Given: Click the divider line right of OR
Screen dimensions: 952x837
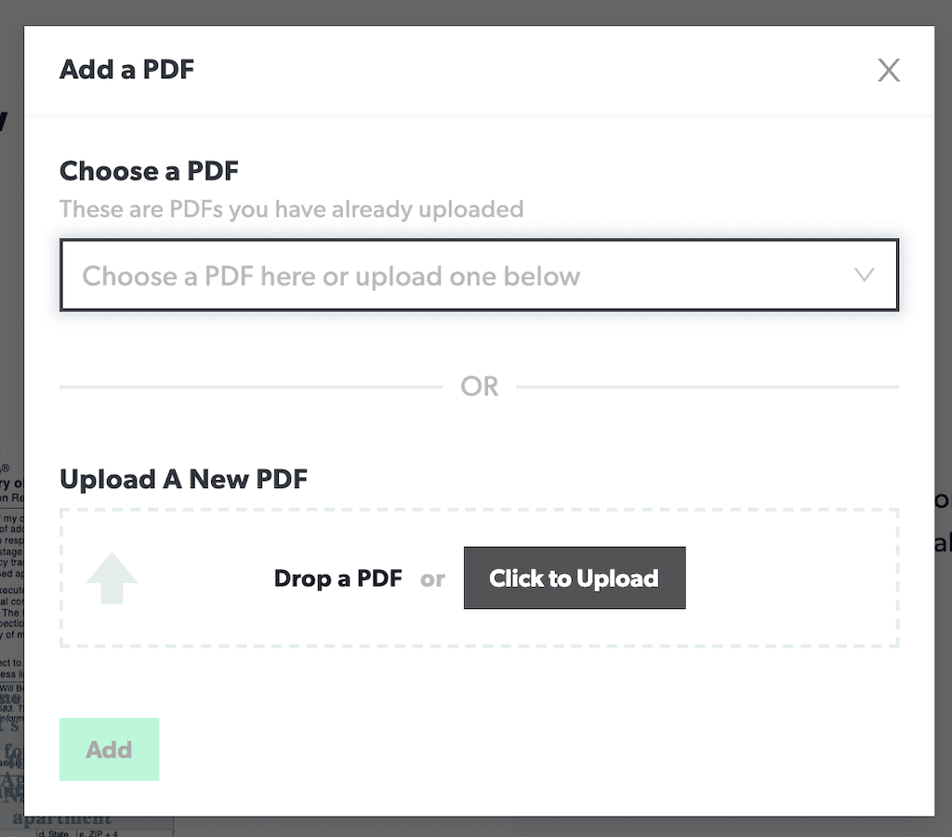Looking at the screenshot, I should pyautogui.click(x=707, y=386).
